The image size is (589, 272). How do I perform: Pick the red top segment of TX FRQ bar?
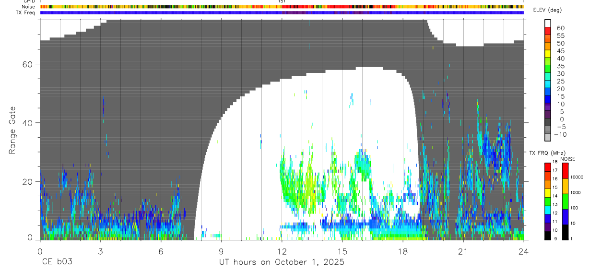548,167
